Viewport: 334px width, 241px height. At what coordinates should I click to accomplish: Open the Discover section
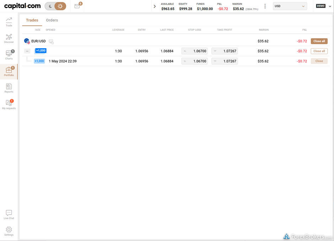pyautogui.click(x=9, y=38)
